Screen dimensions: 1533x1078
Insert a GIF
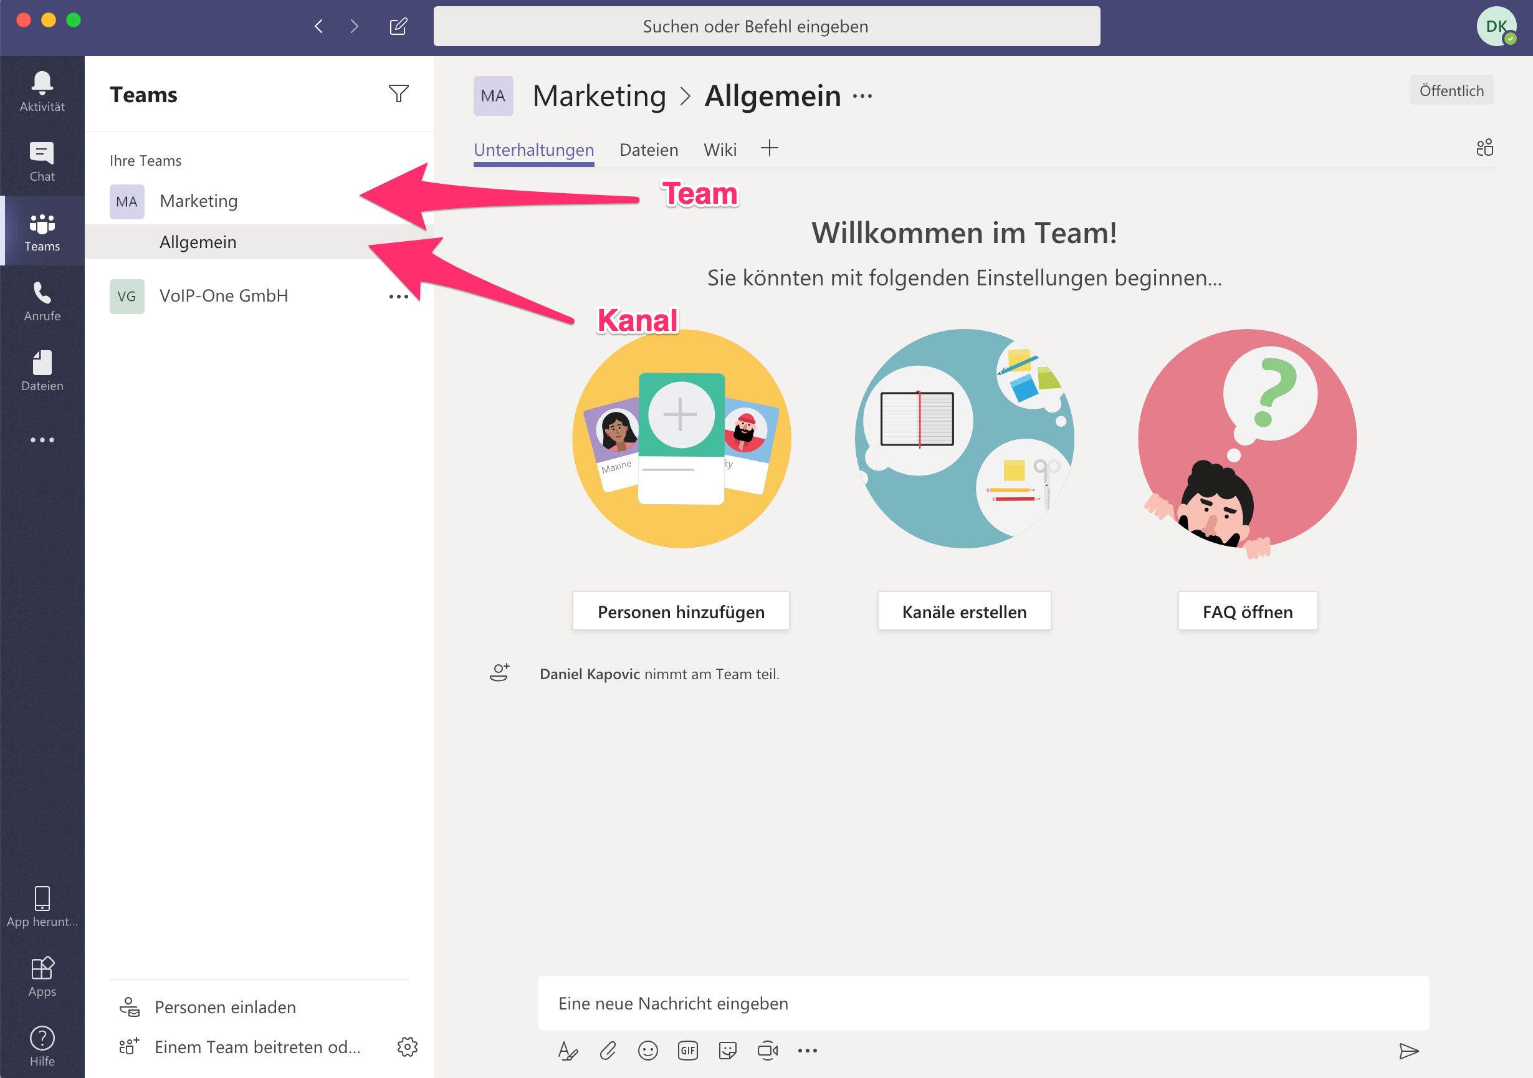(688, 1051)
